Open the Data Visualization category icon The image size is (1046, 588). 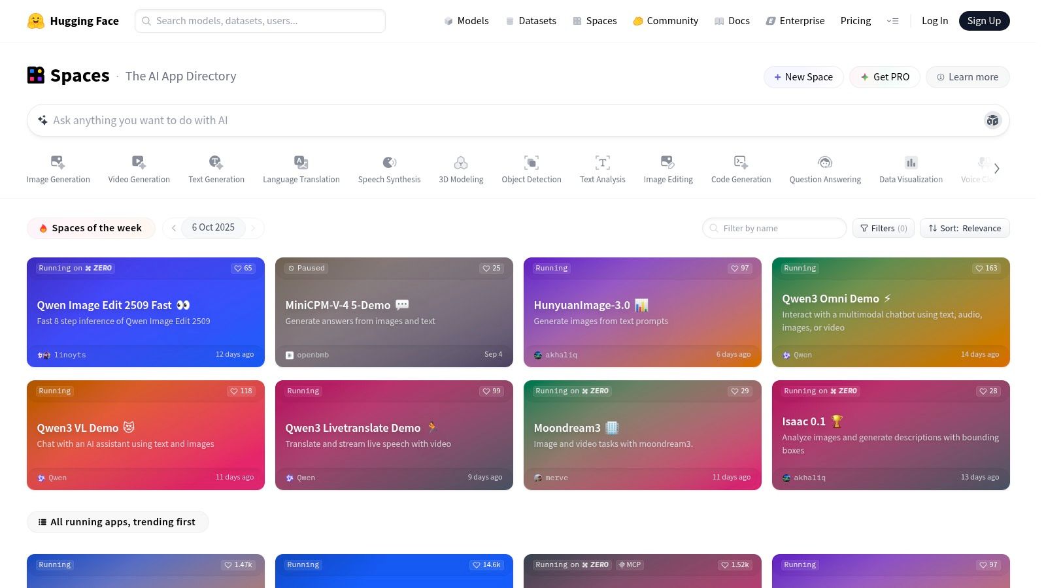point(911,162)
